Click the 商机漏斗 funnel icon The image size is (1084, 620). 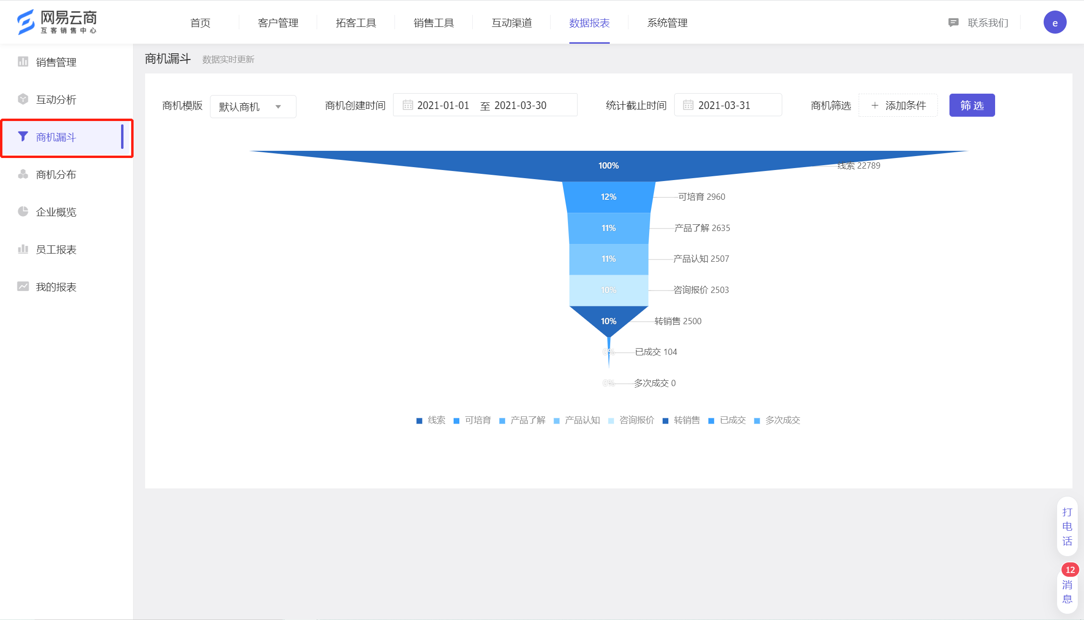[23, 136]
